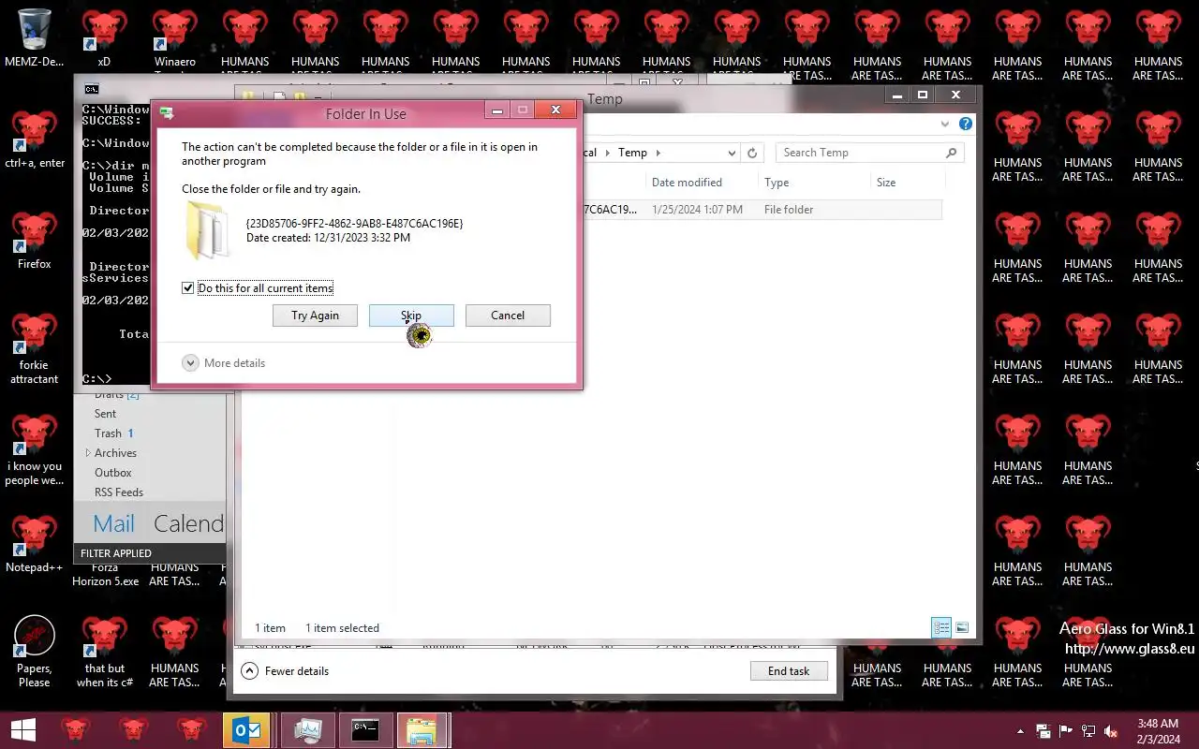Viewport: 1199px width, 749px height.
Task: Open the Windows Start button
Action: (22, 730)
